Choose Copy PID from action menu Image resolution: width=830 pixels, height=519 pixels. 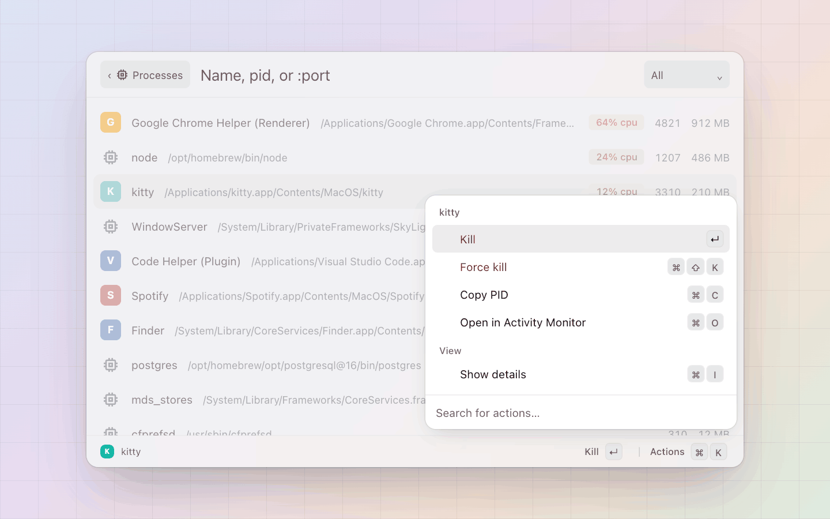coord(581,295)
